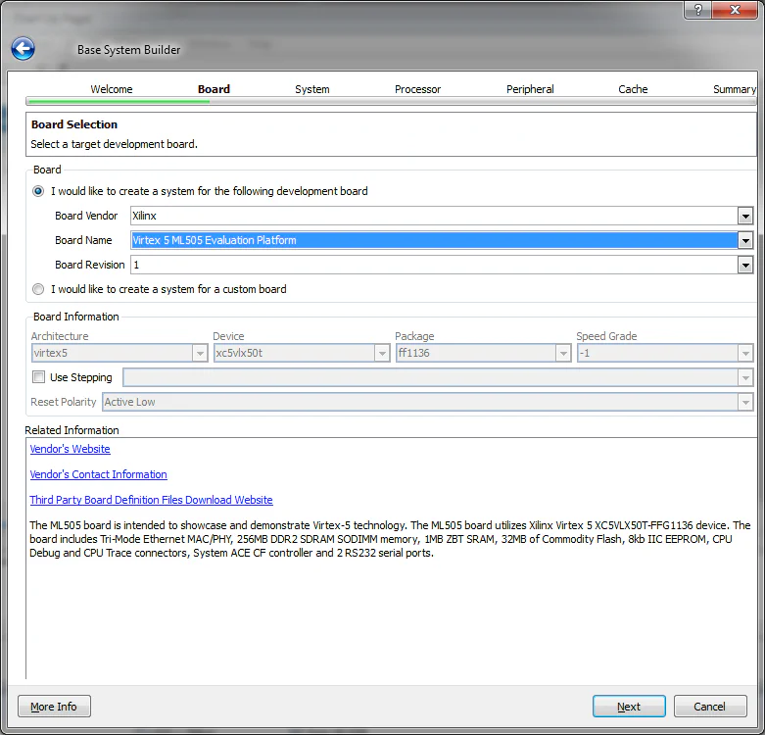765x735 pixels.
Task: Jump to the Cache step tab
Action: (633, 89)
